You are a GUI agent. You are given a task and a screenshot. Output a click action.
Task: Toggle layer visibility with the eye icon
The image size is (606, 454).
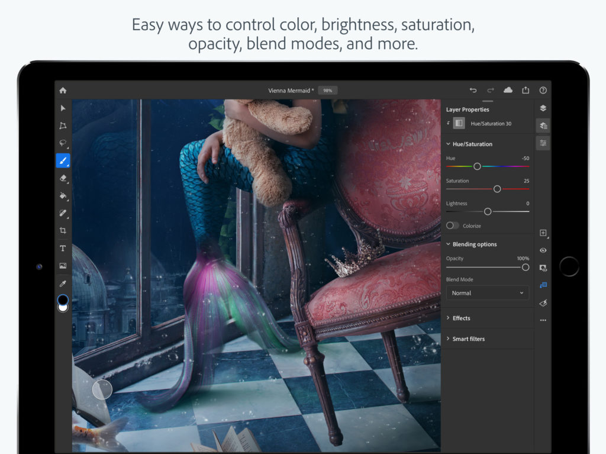tap(543, 250)
